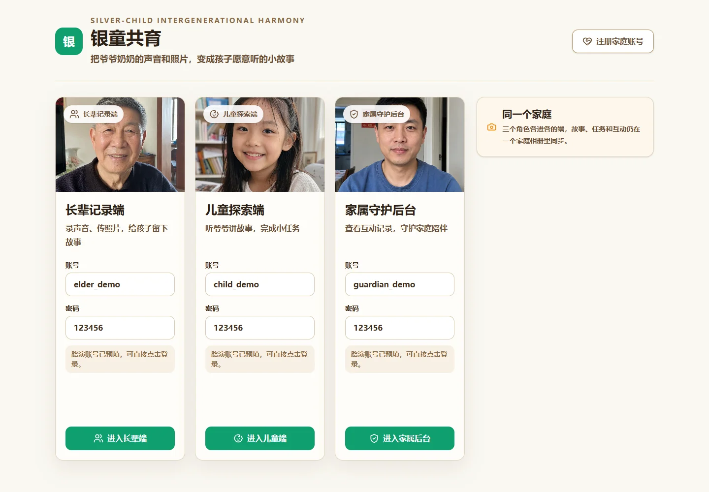Click people icon inside 进入长辈端 button
Screen dimensions: 709x492
(x=98, y=438)
